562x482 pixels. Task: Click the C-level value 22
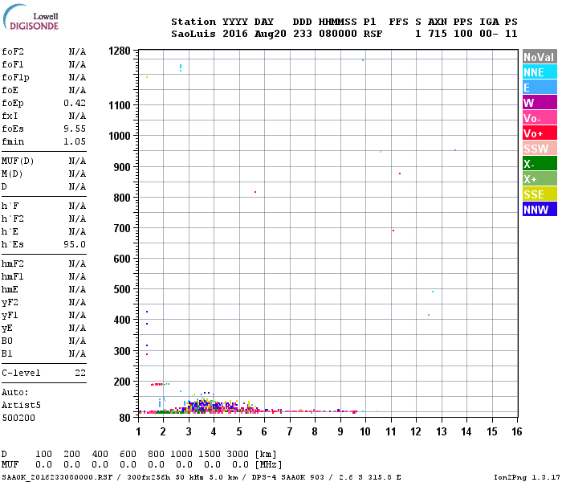click(80, 373)
